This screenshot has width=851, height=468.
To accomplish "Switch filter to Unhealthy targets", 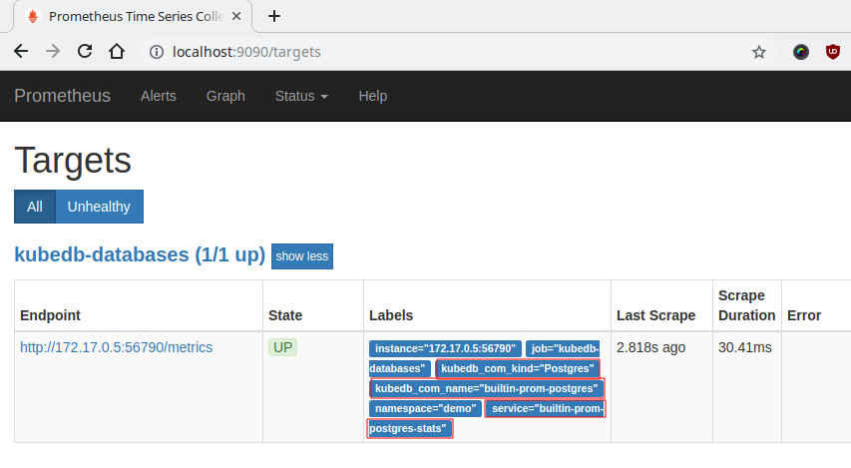I will (99, 207).
